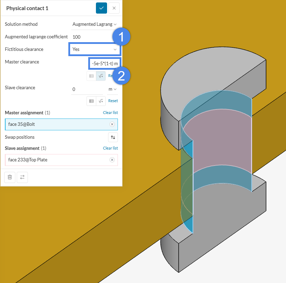
Task: Open the Solution method dropdown
Action: click(x=94, y=24)
